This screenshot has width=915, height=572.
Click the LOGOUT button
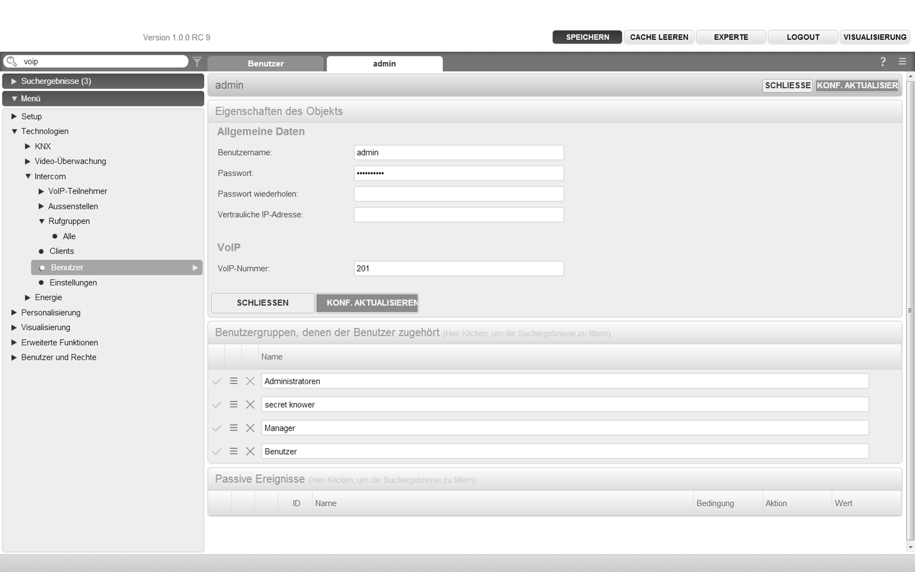(x=803, y=37)
